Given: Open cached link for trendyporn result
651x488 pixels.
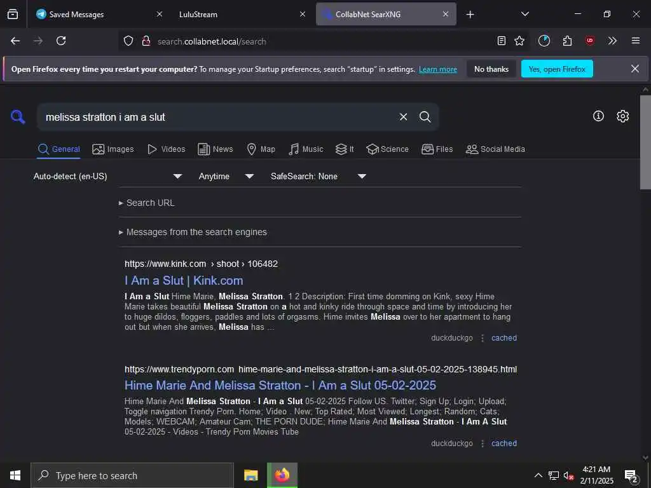Looking at the screenshot, I should tap(504, 443).
